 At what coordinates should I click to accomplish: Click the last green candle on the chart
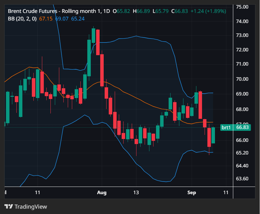(213, 135)
